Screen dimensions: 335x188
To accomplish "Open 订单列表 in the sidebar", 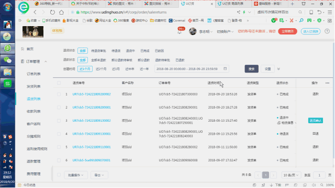I will click(x=33, y=74).
